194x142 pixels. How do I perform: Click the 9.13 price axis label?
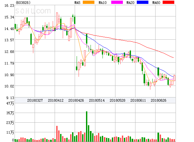10,98
